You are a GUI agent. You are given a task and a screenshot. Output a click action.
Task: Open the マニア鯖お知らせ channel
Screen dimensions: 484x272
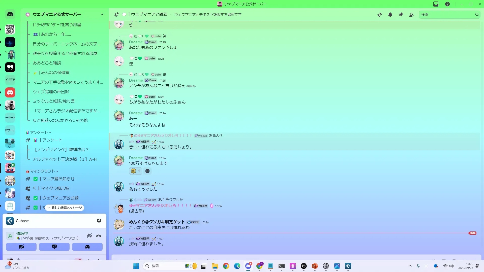pyautogui.click(x=58, y=179)
